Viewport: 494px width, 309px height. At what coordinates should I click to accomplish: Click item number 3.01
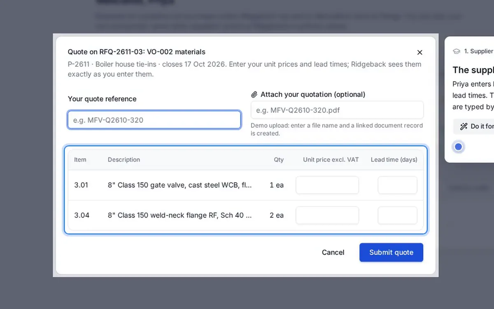point(81,185)
